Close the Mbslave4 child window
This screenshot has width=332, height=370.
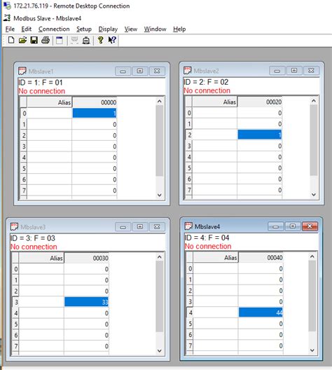coord(310,226)
